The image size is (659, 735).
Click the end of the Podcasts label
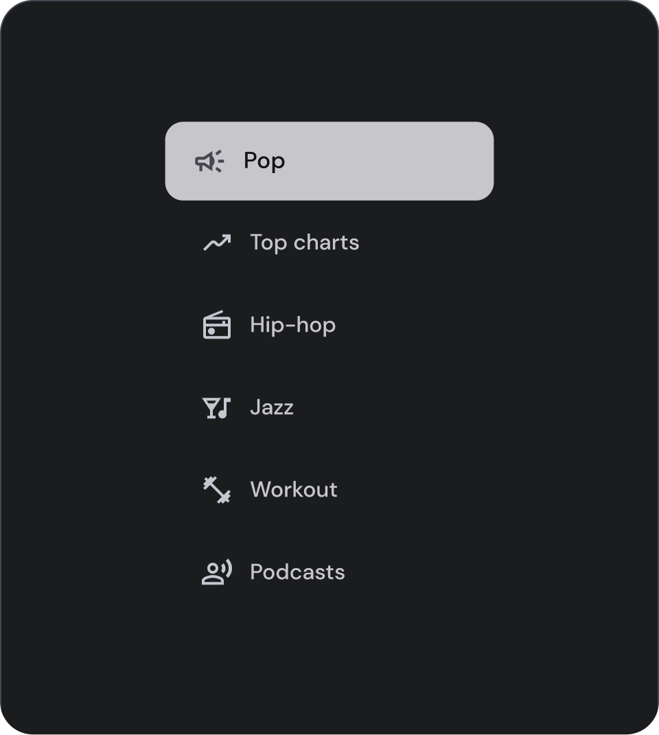339,572
